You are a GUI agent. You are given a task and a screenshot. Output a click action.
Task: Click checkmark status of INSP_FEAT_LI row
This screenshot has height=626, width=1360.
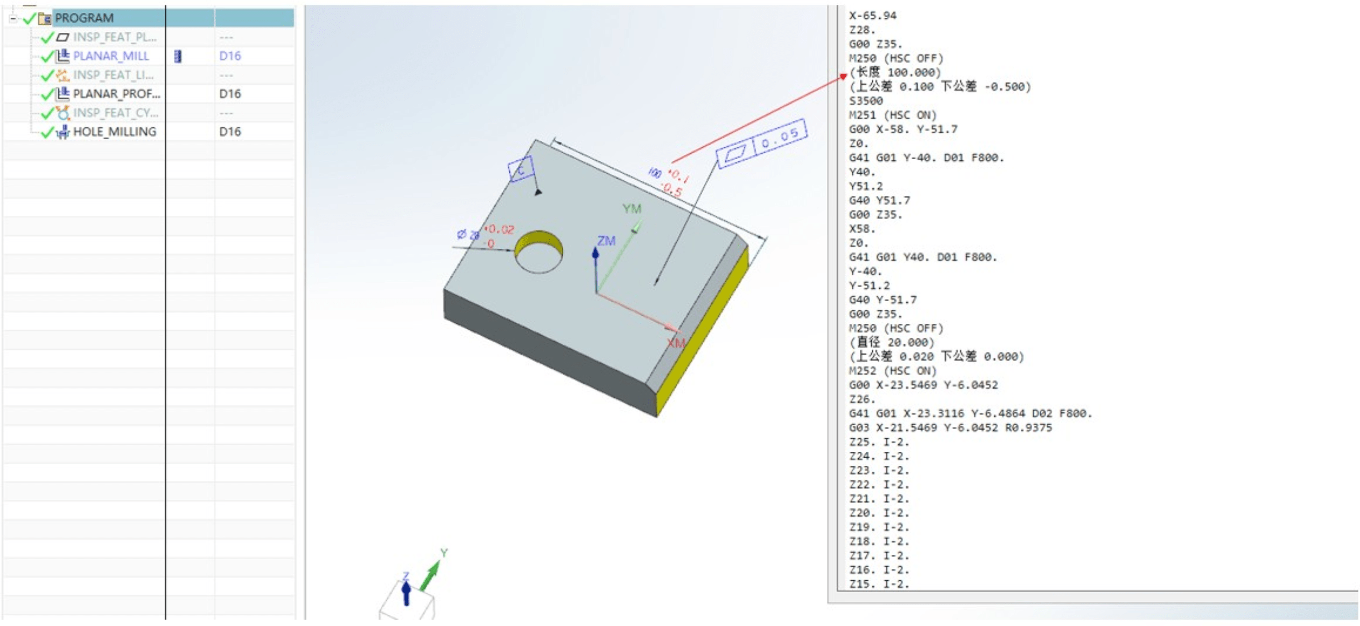[47, 75]
